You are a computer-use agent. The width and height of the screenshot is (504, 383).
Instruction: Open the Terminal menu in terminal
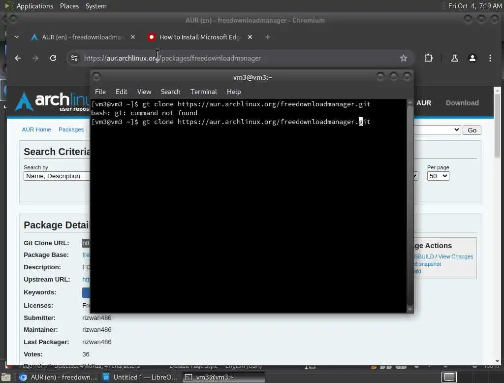tap(203, 92)
